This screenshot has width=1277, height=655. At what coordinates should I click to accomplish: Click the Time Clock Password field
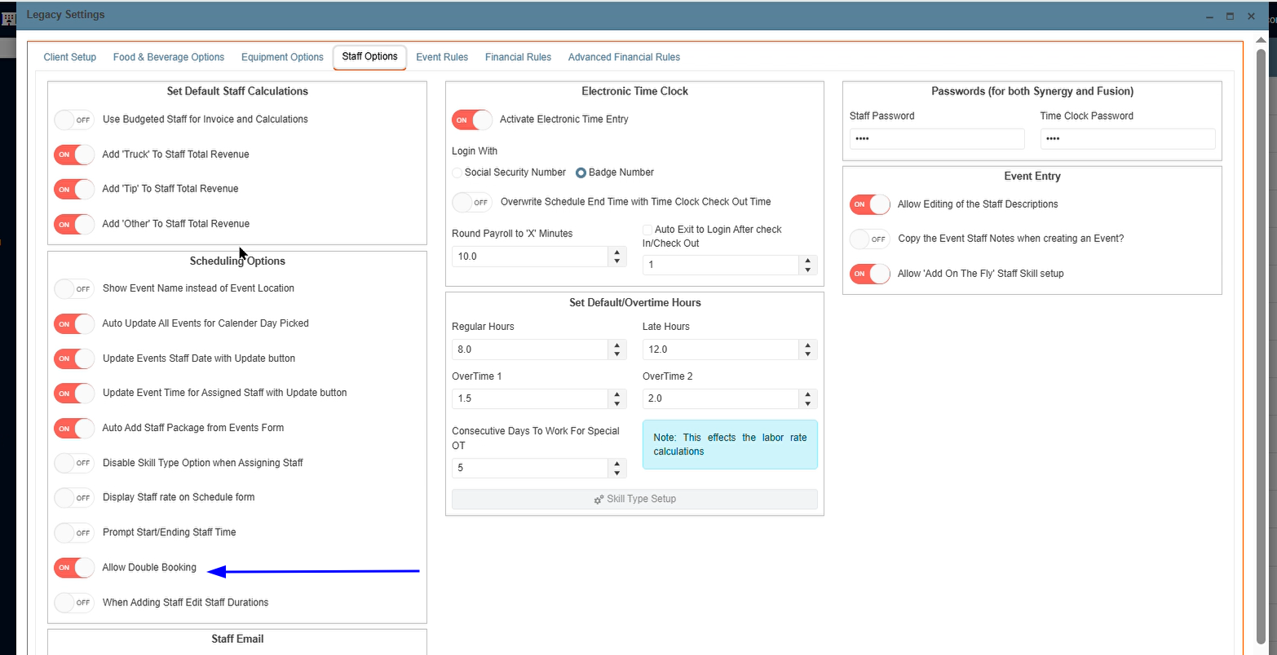coord(1127,139)
